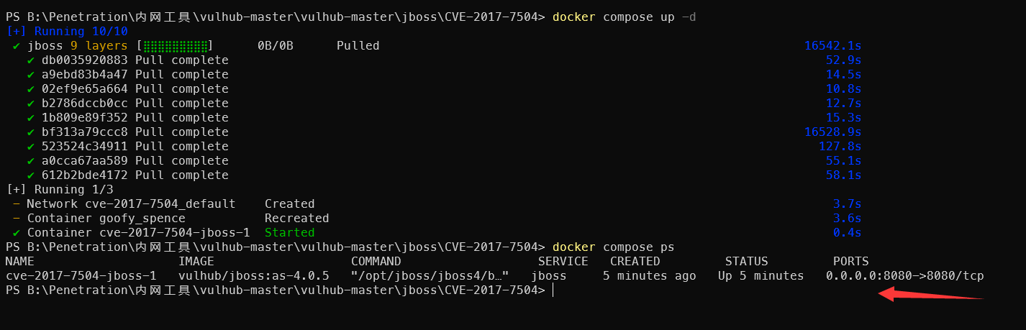The image size is (1026, 330).
Task: Click the 0.0.0.0:8080->8080/tcp port mapping
Action: pos(904,276)
